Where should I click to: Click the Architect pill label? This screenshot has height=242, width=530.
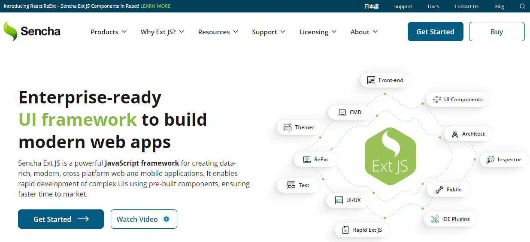tap(473, 134)
